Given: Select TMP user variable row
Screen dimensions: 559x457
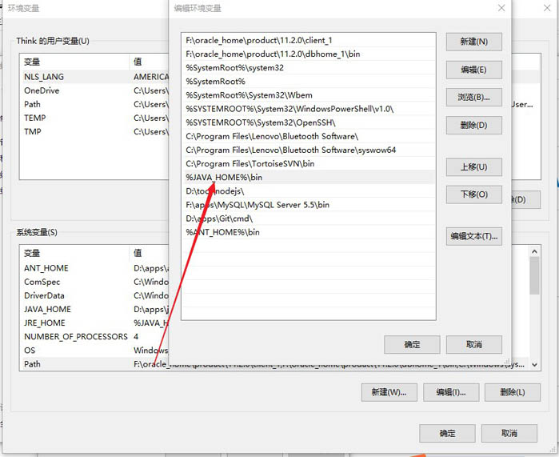Looking at the screenshot, I should click(x=94, y=131).
